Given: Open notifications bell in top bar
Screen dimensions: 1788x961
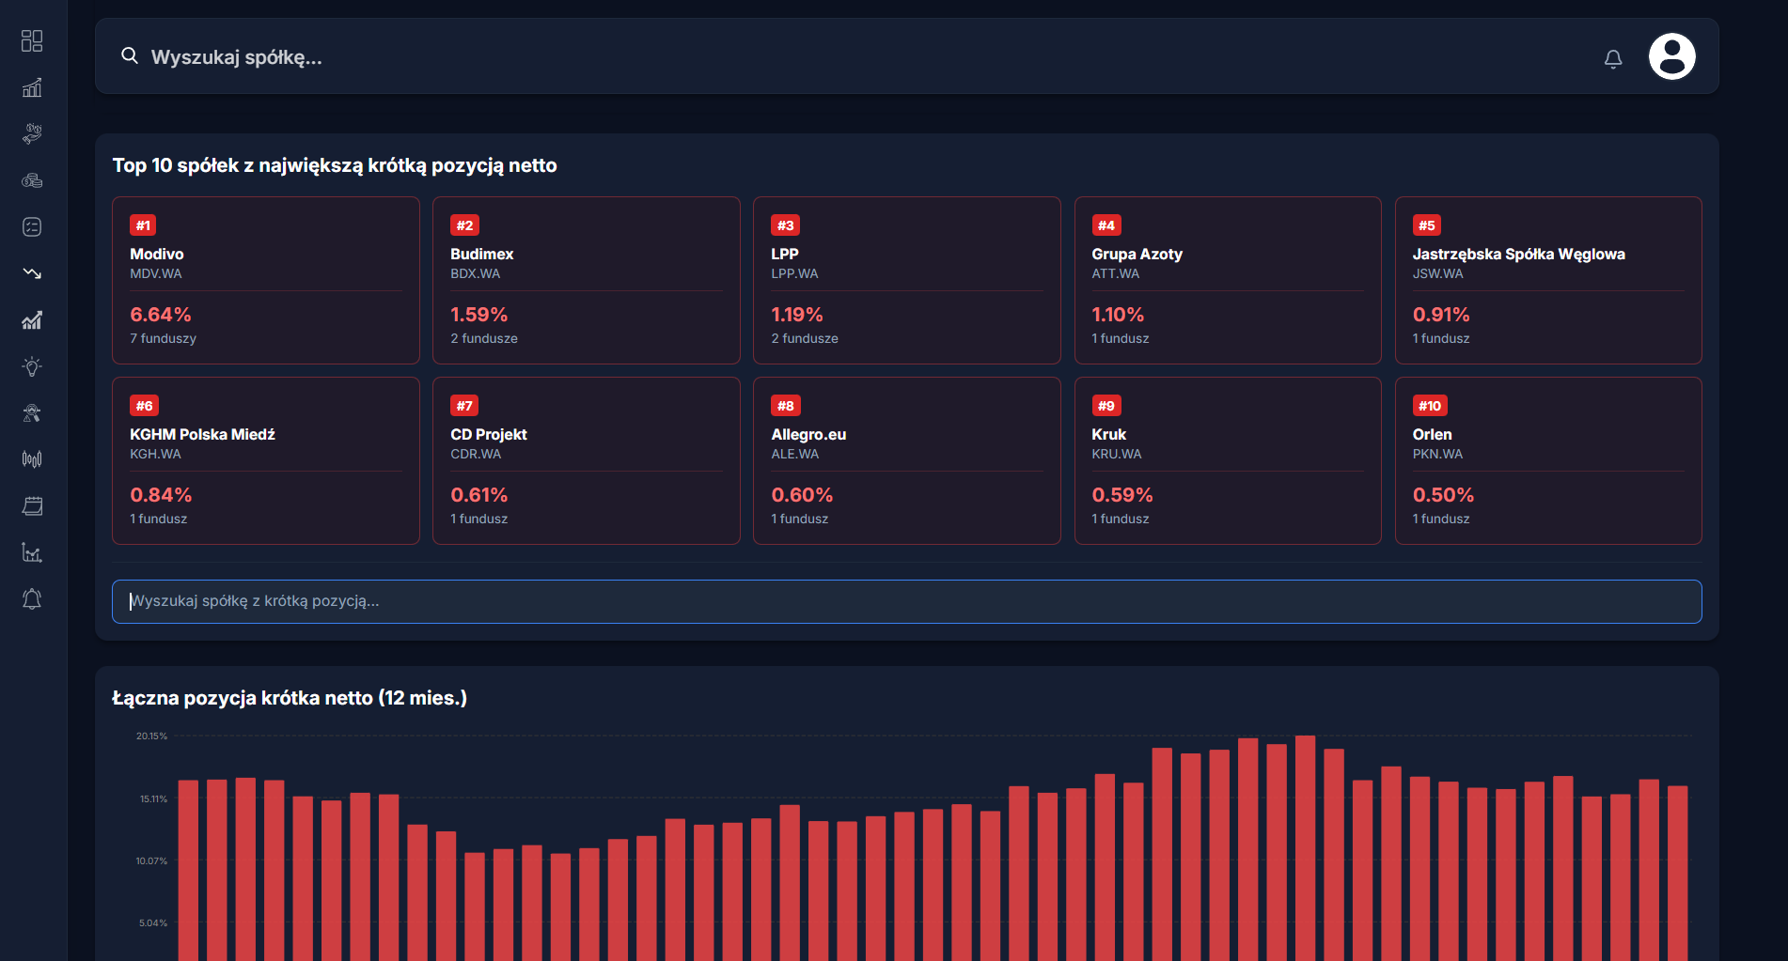Looking at the screenshot, I should (1613, 58).
